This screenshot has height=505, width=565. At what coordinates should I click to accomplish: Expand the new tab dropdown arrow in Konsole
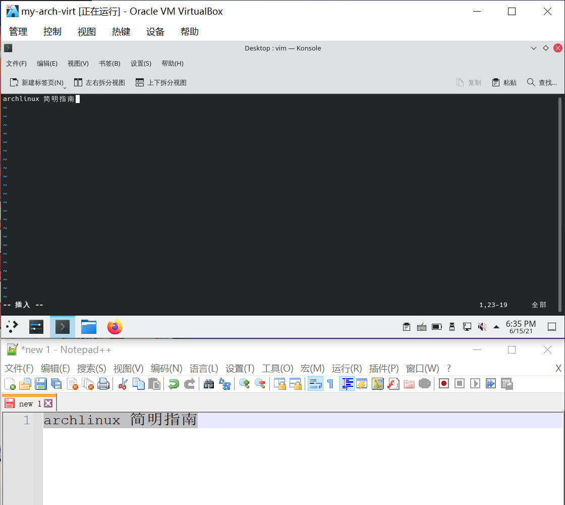point(65,87)
